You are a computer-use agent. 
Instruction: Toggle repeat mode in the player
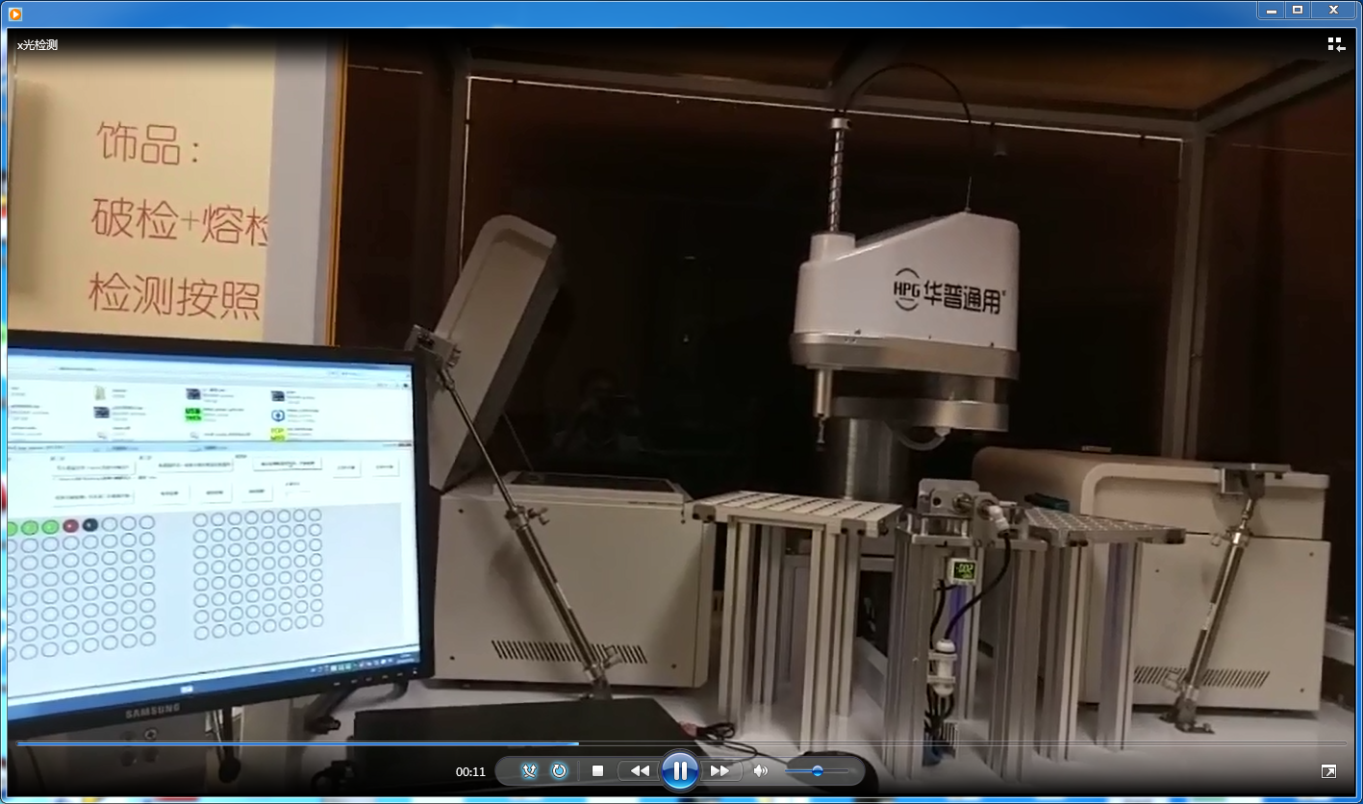pyautogui.click(x=559, y=771)
